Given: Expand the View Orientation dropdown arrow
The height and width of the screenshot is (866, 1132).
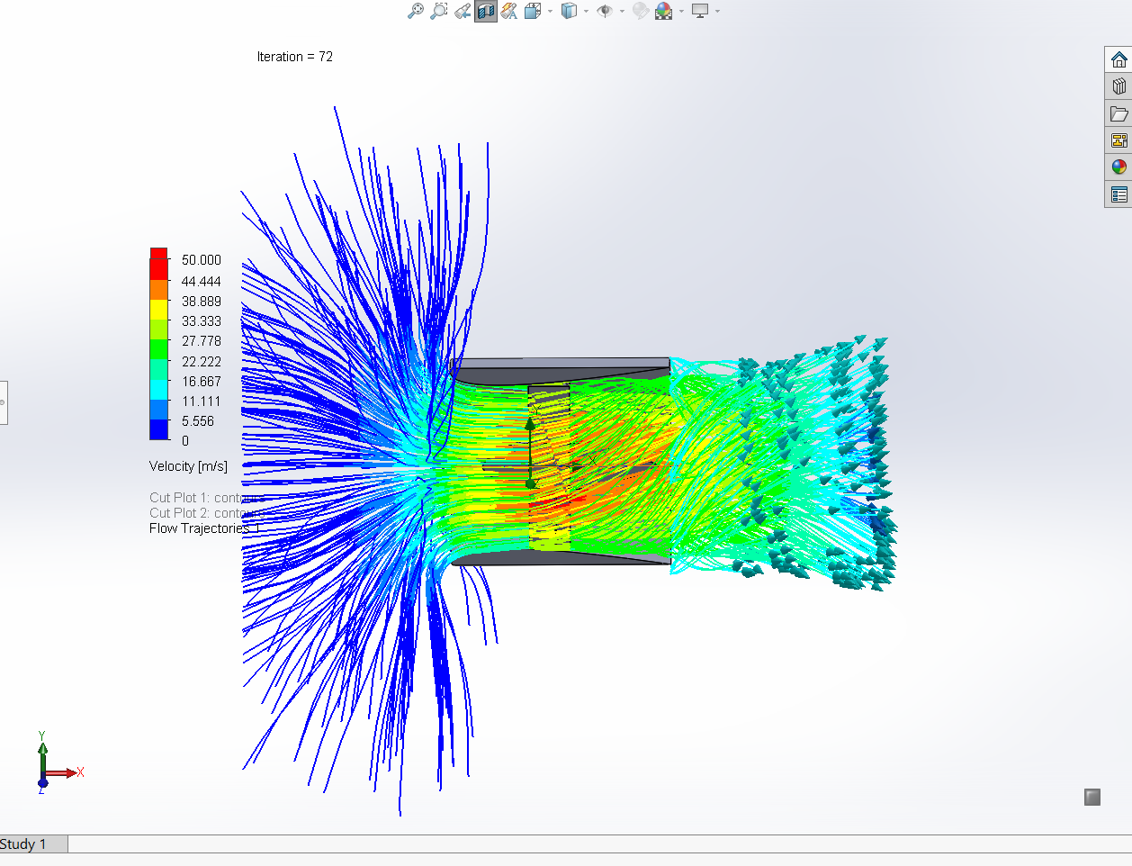Looking at the screenshot, I should click(550, 11).
